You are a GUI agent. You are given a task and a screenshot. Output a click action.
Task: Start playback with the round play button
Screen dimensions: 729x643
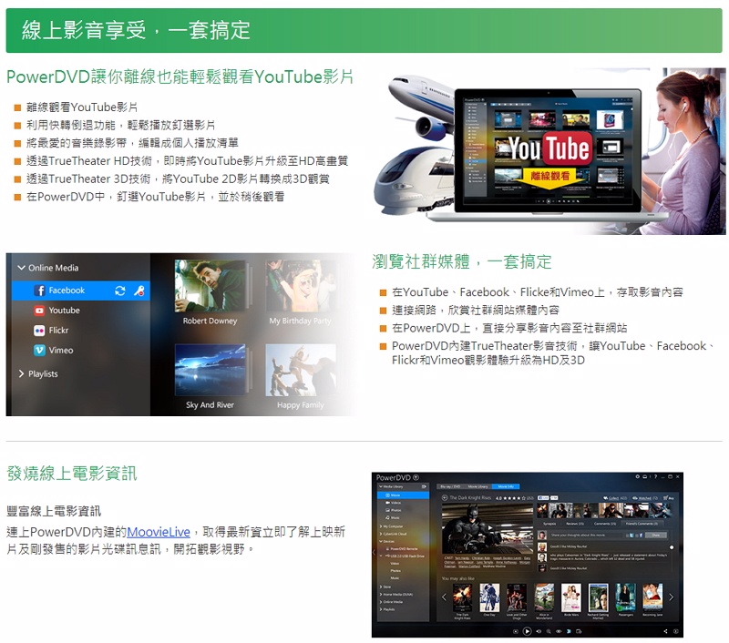coord(528,631)
